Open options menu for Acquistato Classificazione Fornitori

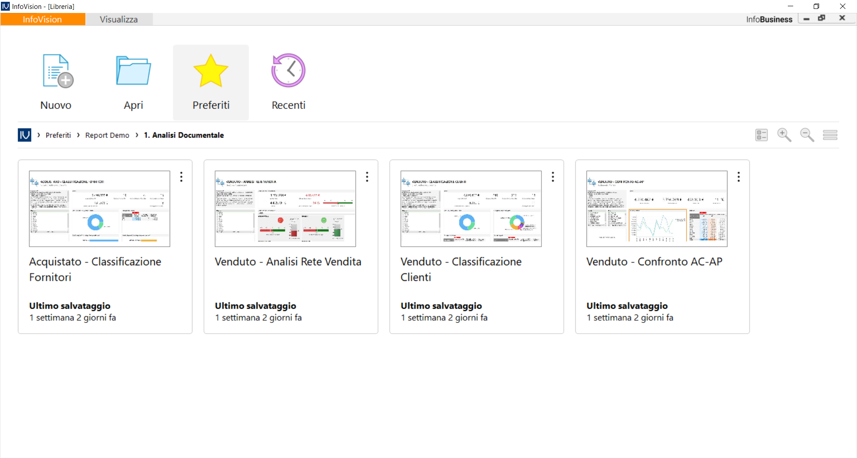coord(181,177)
